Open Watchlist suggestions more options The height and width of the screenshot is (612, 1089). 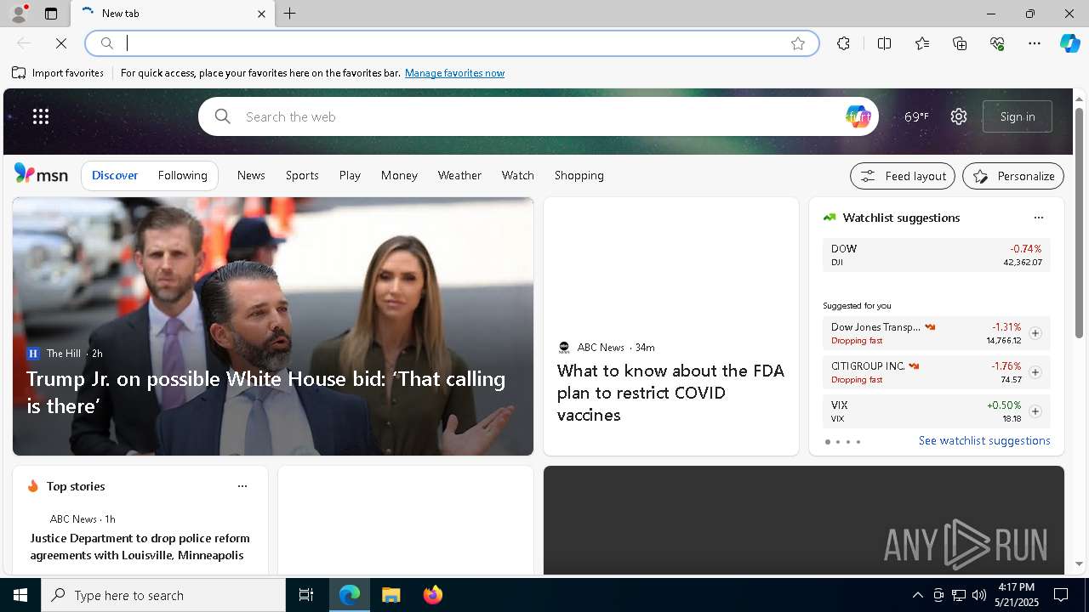pos(1038,218)
